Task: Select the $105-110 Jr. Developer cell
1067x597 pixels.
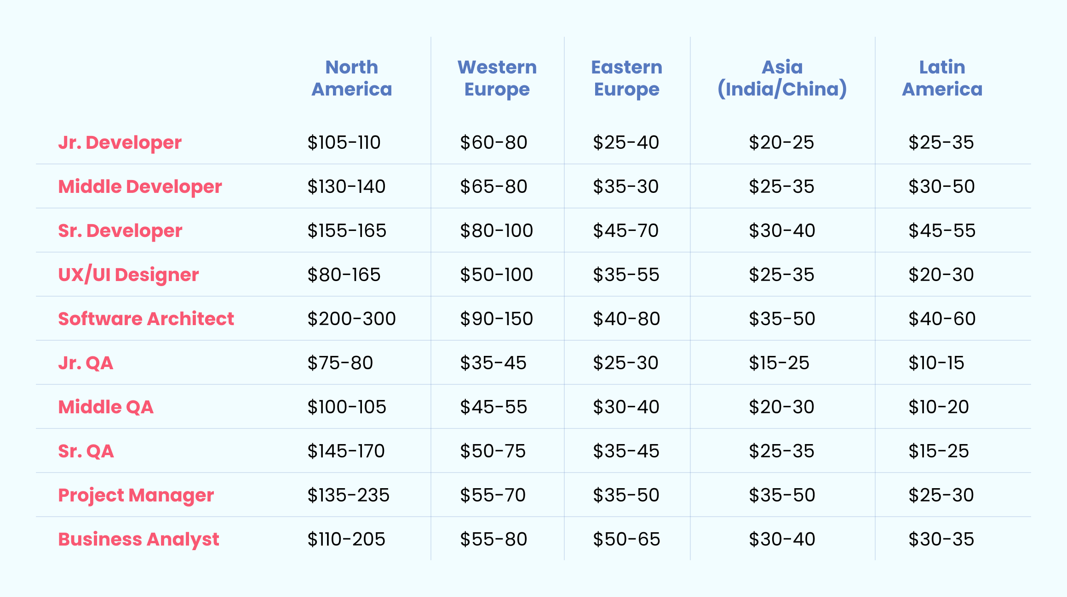Action: (x=344, y=142)
